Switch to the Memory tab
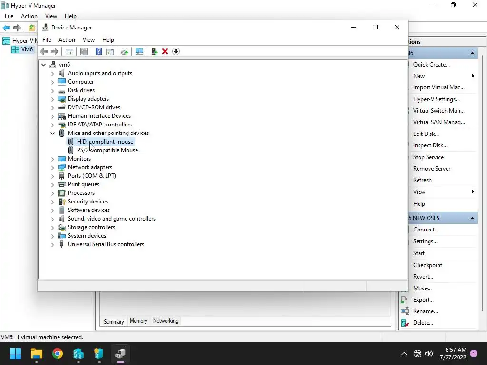 tap(138, 321)
